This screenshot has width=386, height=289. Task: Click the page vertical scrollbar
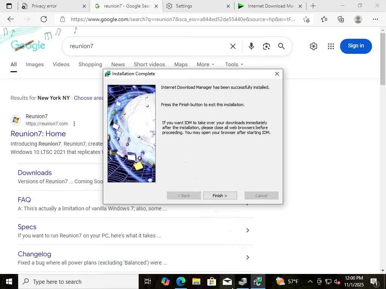pyautogui.click(x=383, y=59)
